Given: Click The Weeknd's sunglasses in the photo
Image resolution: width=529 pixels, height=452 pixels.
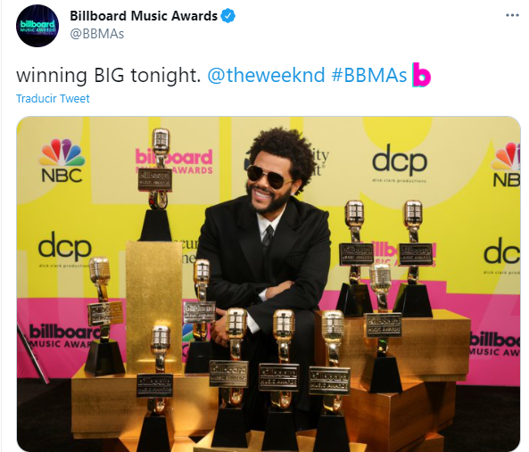Looking at the screenshot, I should pos(270,176).
